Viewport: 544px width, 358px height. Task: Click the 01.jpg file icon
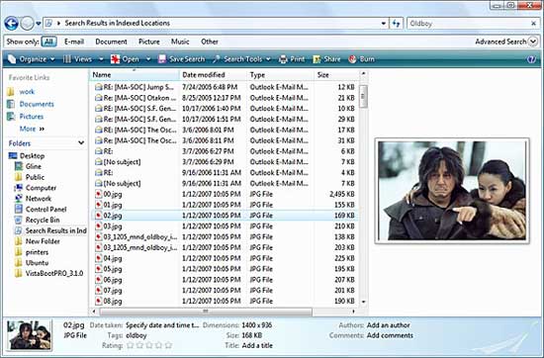(99, 205)
